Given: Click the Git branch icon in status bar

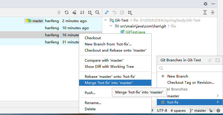Looking at the screenshot, I should pyautogui.click(x=191, y=111).
